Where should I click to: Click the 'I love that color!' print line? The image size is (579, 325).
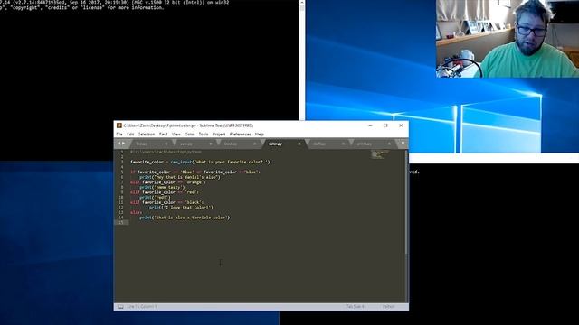tap(181, 208)
